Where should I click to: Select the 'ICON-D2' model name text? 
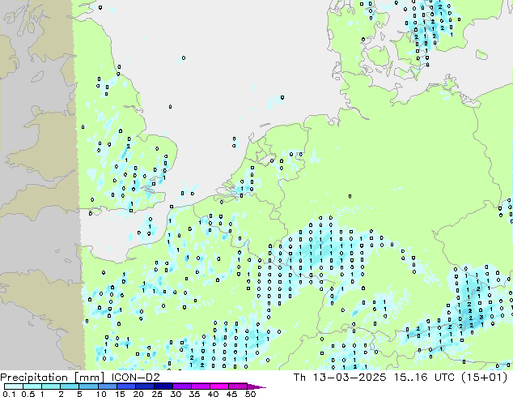136,378
